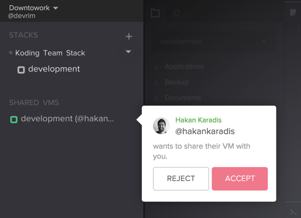Image resolution: width=301 pixels, height=218 pixels.
Task: Click the ACCEPT button
Action: [240, 178]
